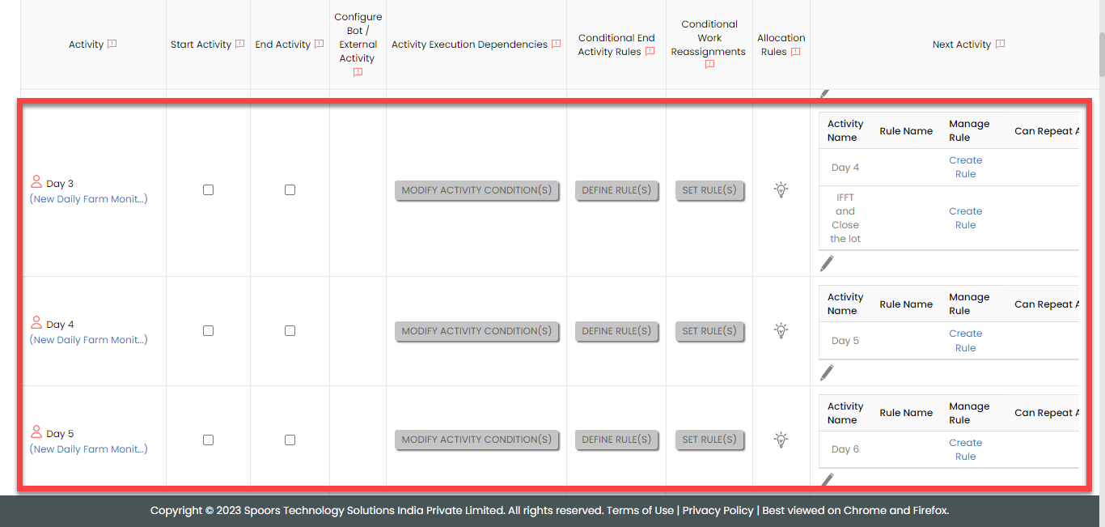Click the Day 4 allocation rules lightbulb icon
Screen dimensions: 1105x527
coord(781,330)
